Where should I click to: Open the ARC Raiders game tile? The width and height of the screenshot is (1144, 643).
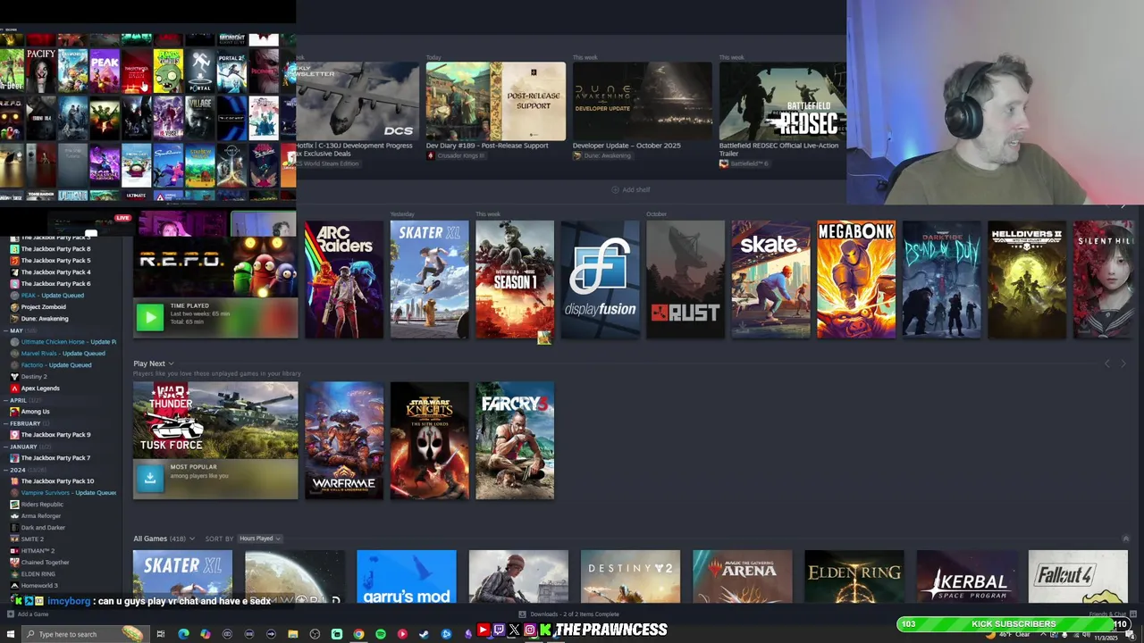[343, 280]
